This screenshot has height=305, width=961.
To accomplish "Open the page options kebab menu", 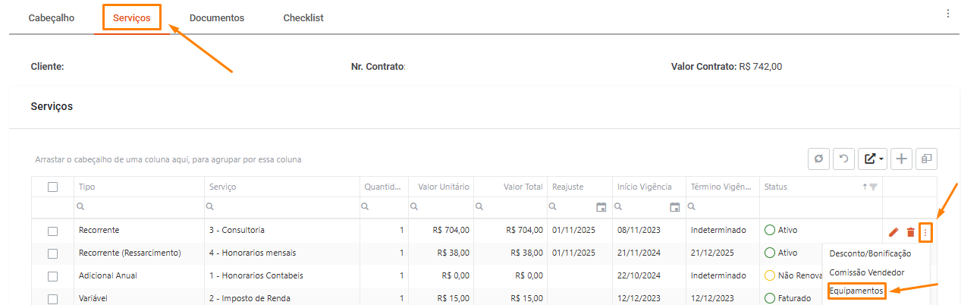I will [x=948, y=14].
